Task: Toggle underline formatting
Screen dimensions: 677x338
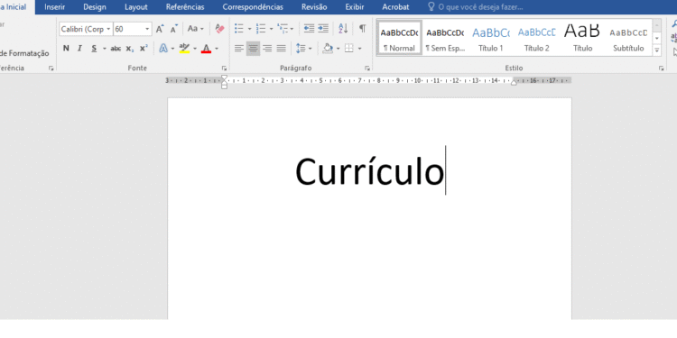Action: [94, 49]
